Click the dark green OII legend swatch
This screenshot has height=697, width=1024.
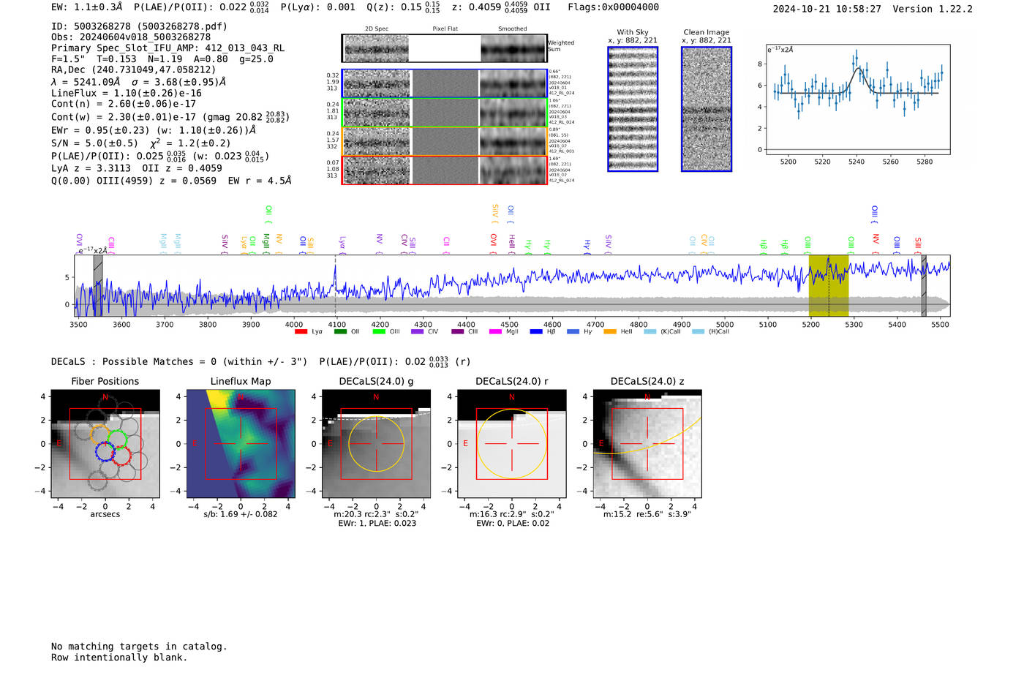click(x=340, y=332)
